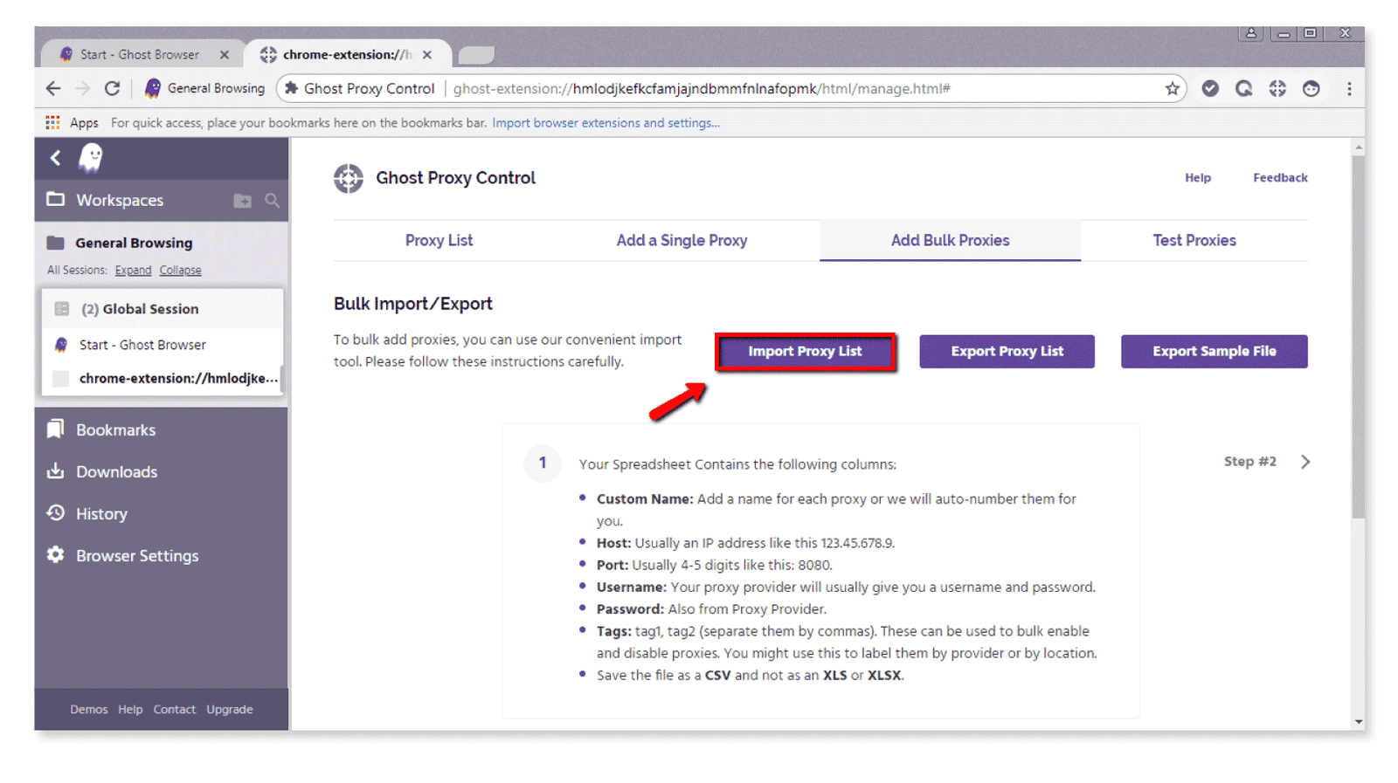The height and width of the screenshot is (783, 1398).
Task: Open the Help link in page header
Action: [x=1198, y=177]
